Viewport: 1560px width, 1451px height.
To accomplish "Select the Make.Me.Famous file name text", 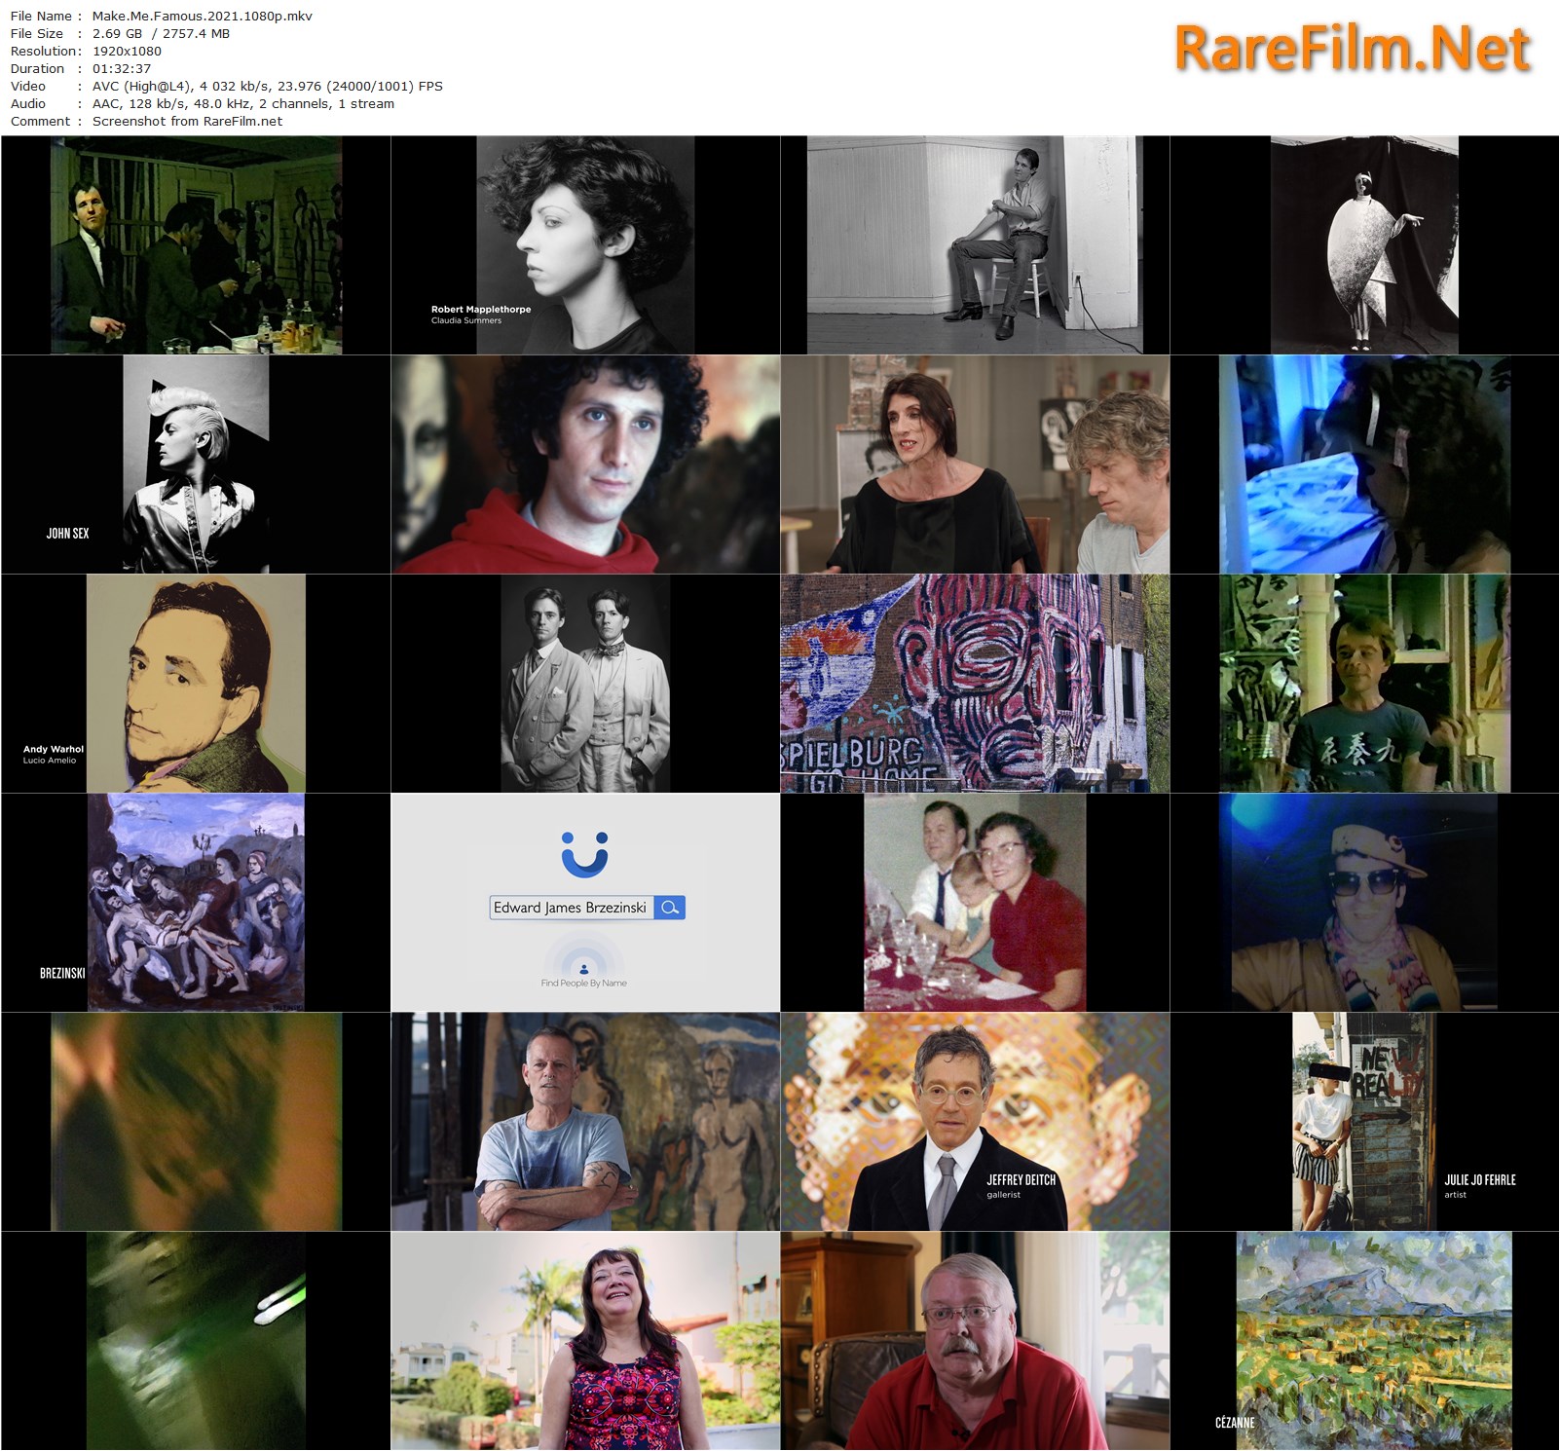I will 203,16.
